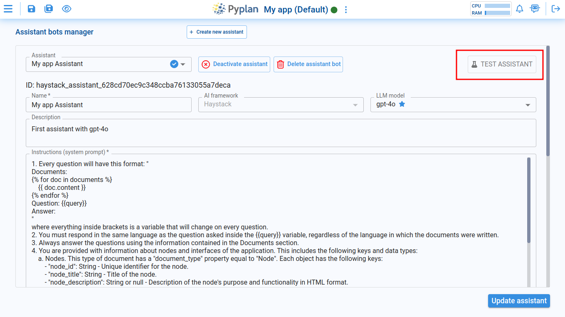Open the three-dot app options menu

pos(346,9)
